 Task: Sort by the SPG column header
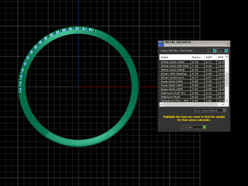click(x=221, y=57)
